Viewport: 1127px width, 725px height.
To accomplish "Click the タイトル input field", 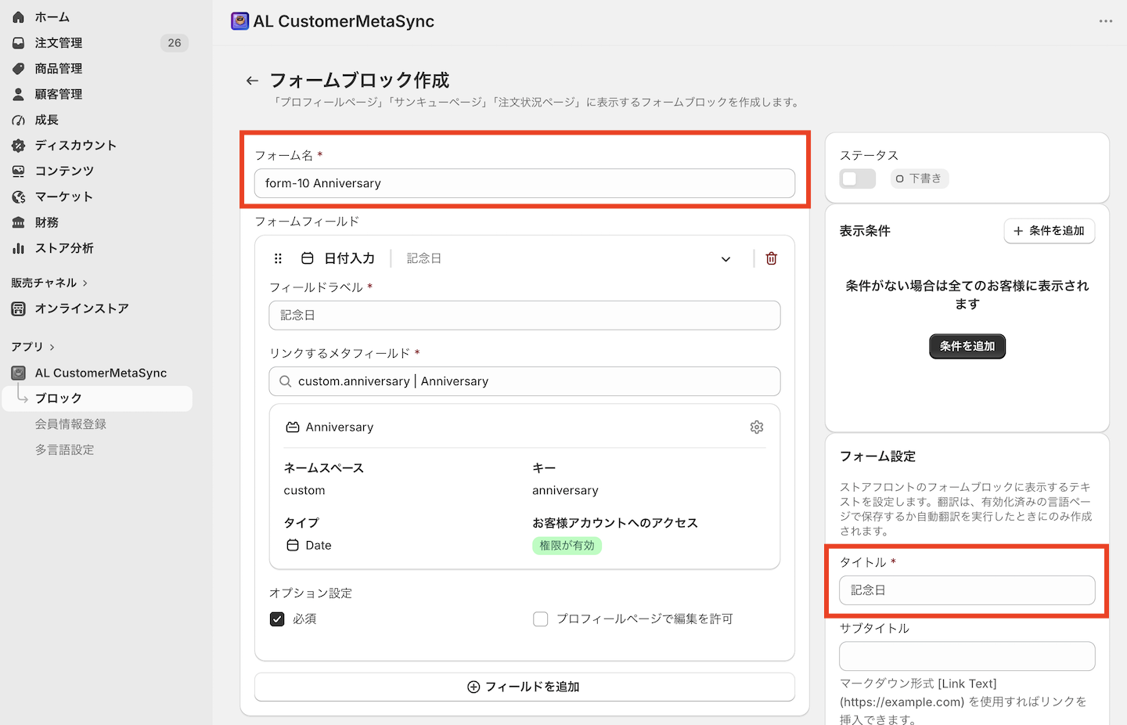I will pos(967,590).
